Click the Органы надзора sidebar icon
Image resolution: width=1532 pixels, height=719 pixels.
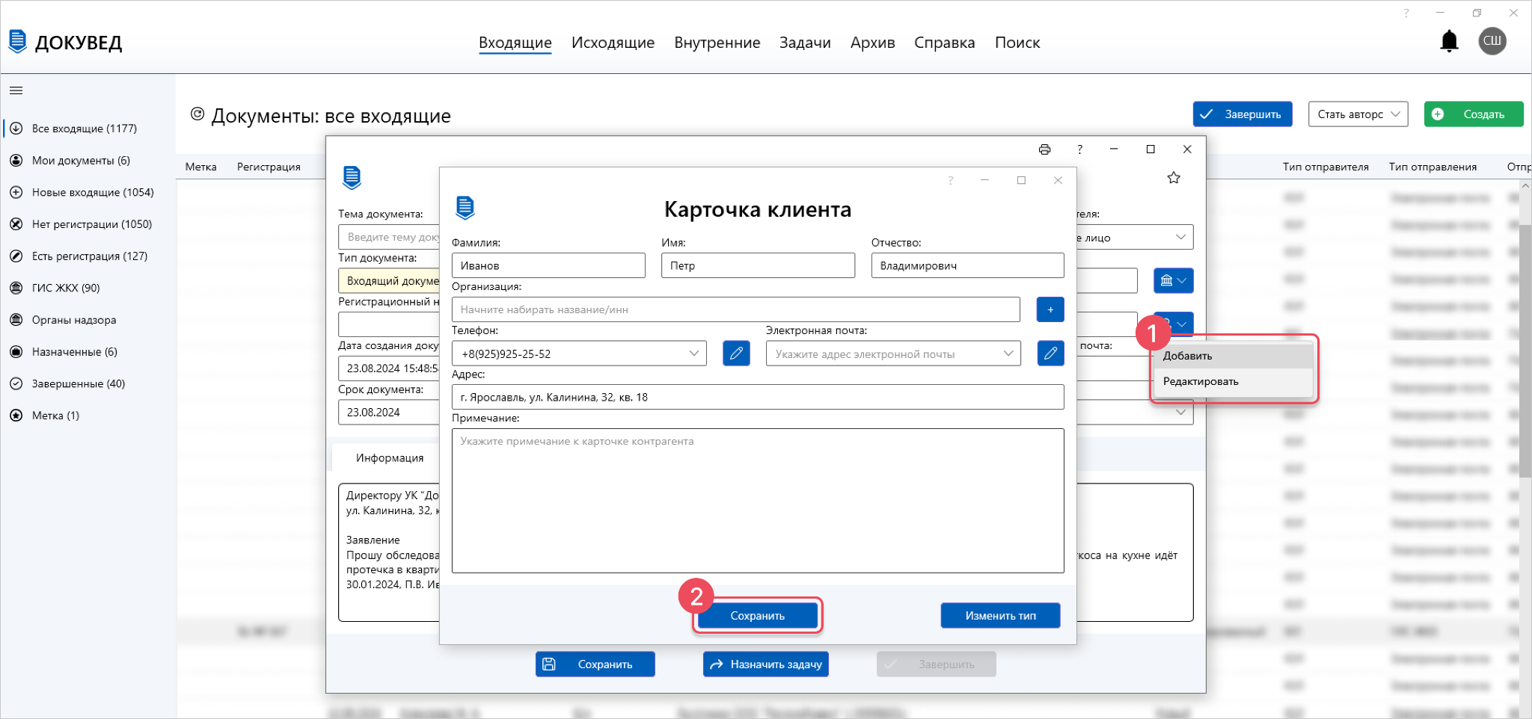click(16, 320)
